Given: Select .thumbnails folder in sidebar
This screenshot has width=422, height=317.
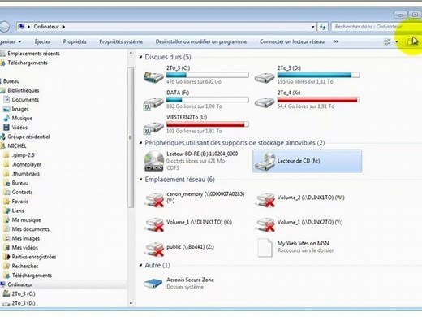Looking at the screenshot, I should click(x=26, y=174).
